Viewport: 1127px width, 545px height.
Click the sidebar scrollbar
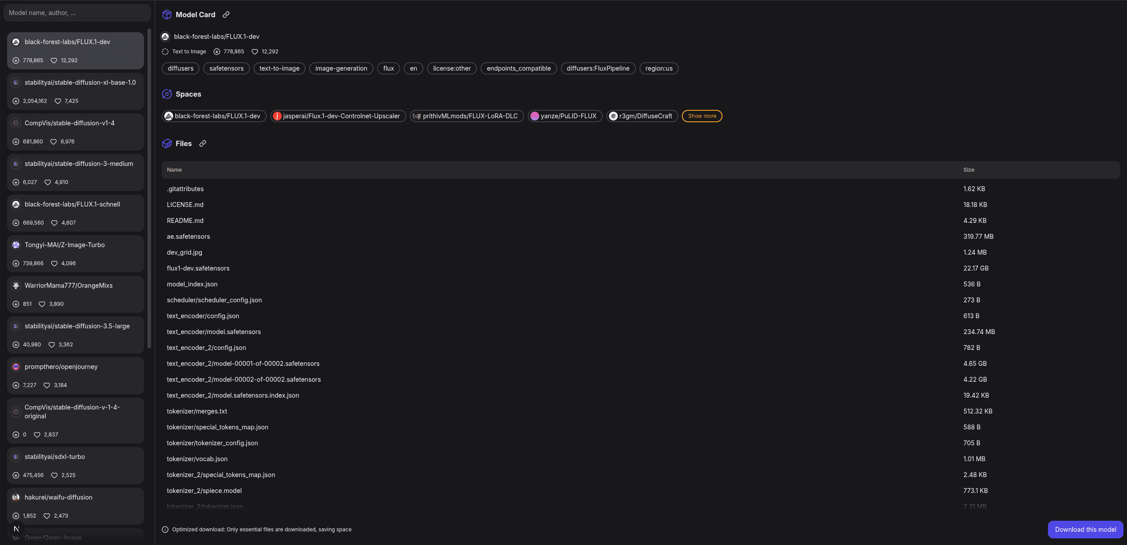pyautogui.click(x=149, y=185)
